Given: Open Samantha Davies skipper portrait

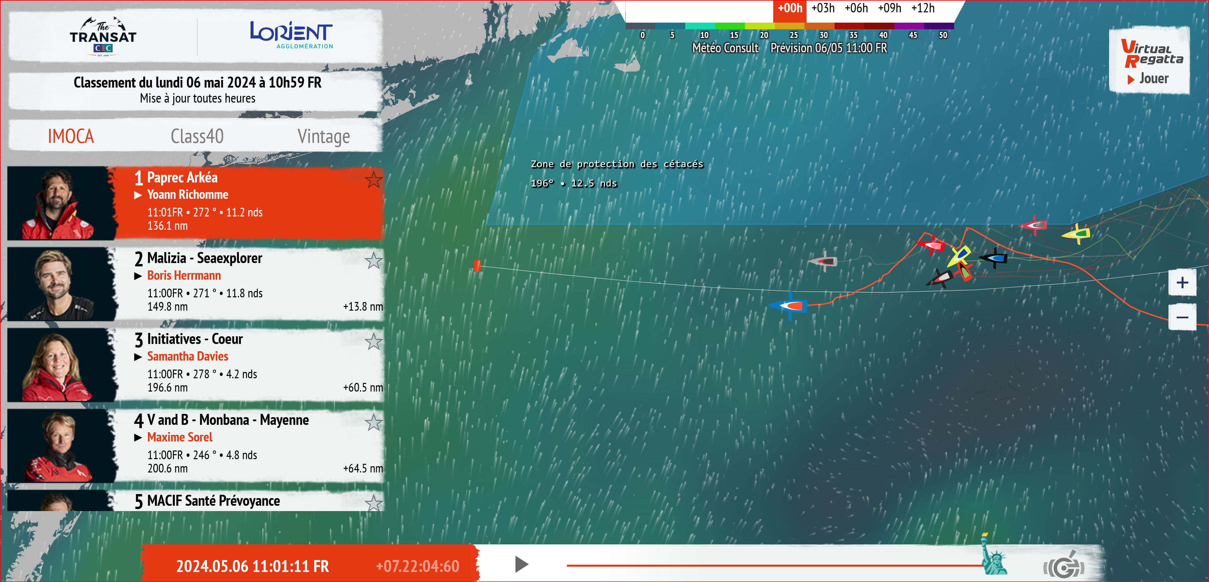Looking at the screenshot, I should 61,365.
